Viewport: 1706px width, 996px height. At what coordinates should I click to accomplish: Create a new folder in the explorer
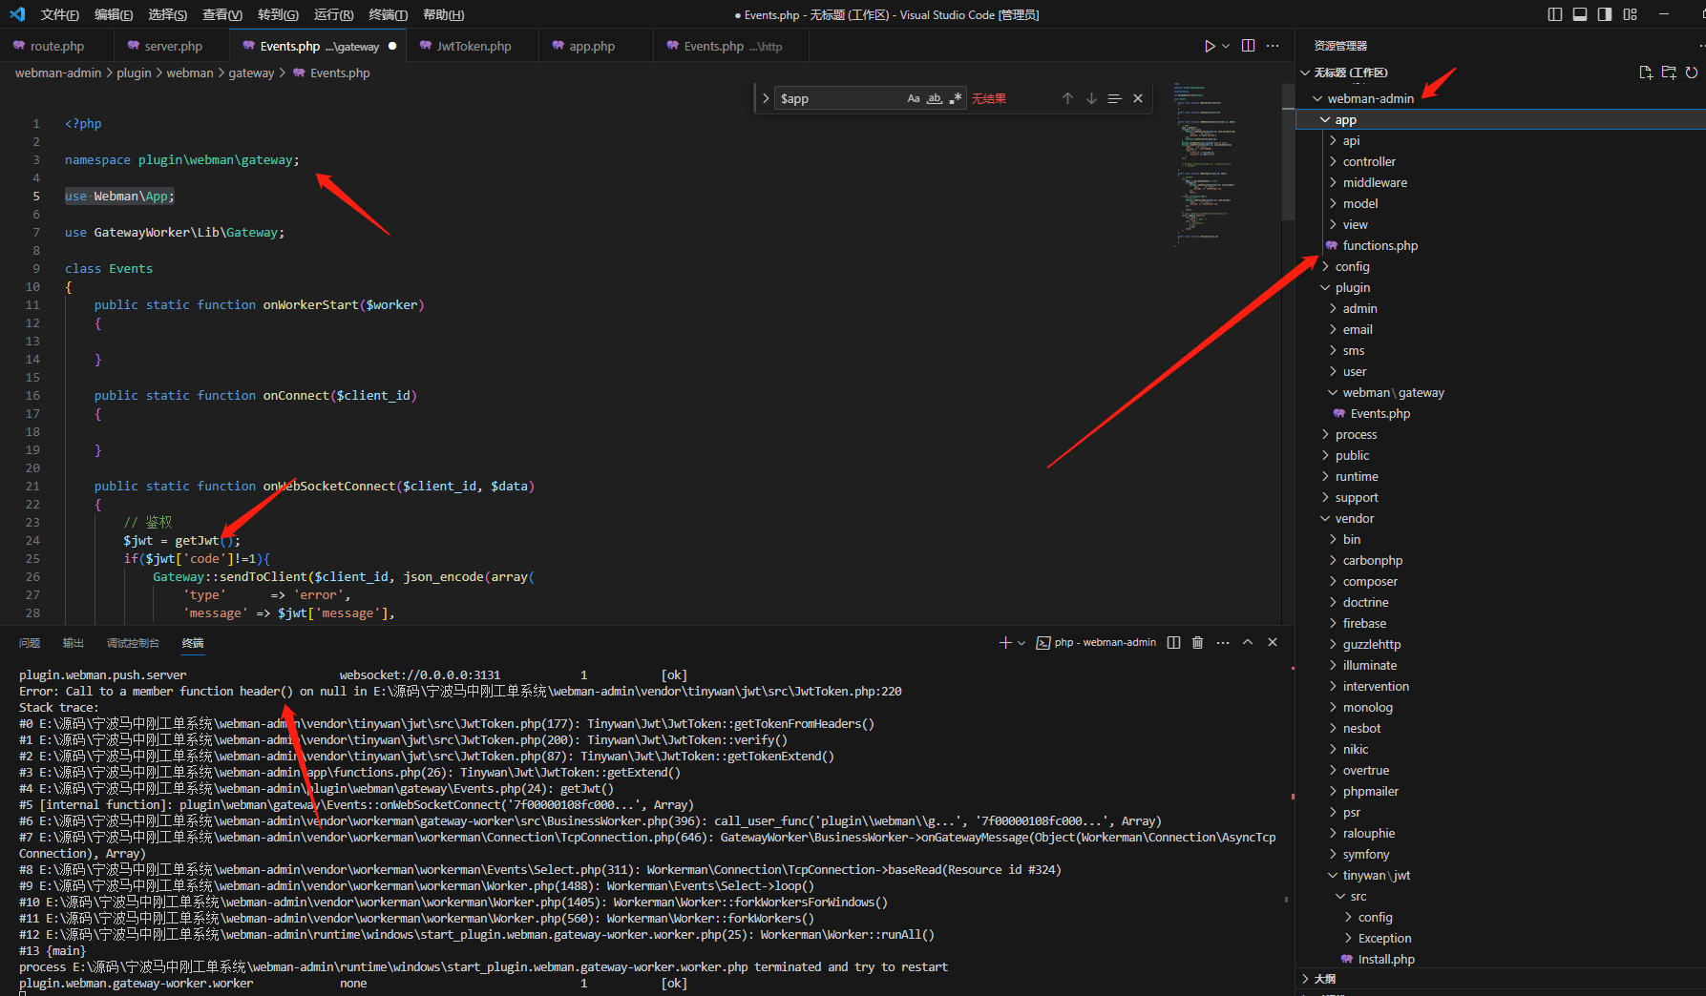1669,73
